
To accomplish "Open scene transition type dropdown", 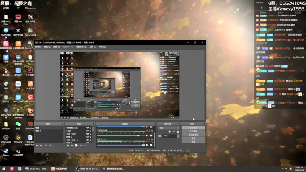I will click(169, 128).
